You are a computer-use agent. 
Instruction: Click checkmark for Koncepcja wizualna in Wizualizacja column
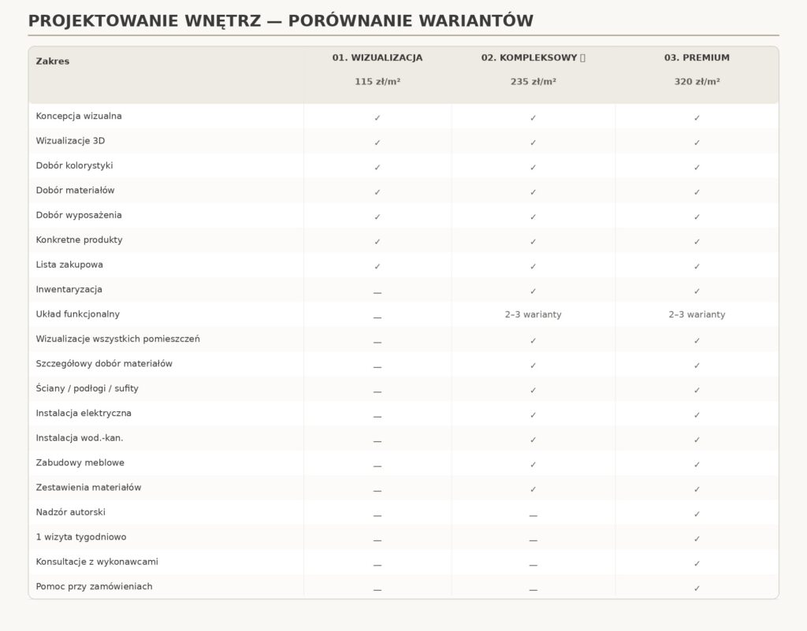377,117
